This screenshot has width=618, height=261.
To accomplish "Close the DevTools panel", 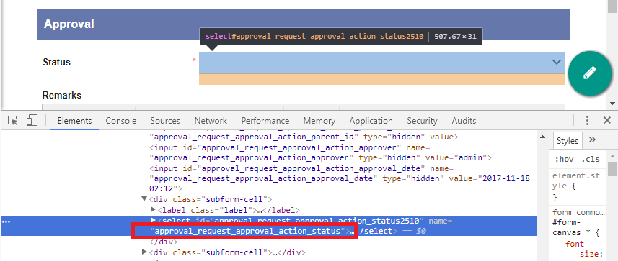I will (607, 120).
